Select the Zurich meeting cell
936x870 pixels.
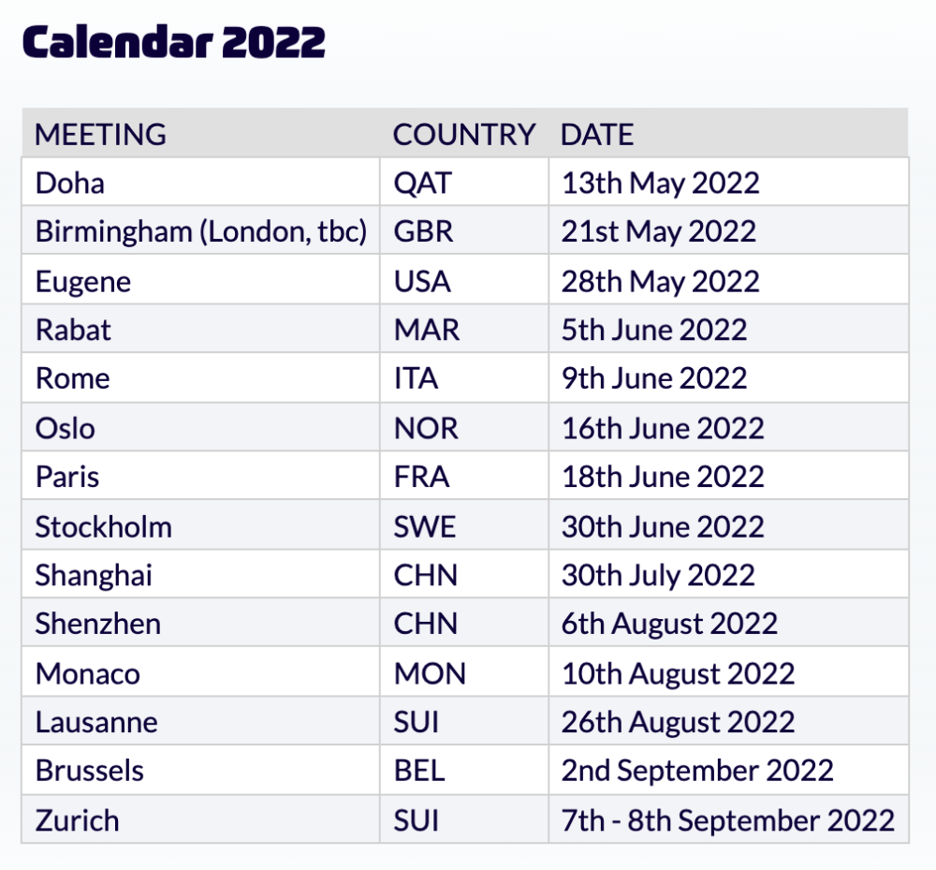coord(77,820)
